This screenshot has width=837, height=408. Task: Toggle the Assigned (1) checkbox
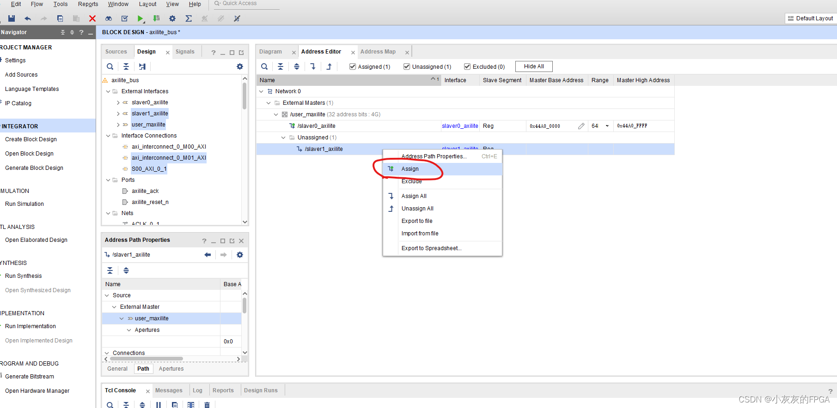(x=353, y=66)
